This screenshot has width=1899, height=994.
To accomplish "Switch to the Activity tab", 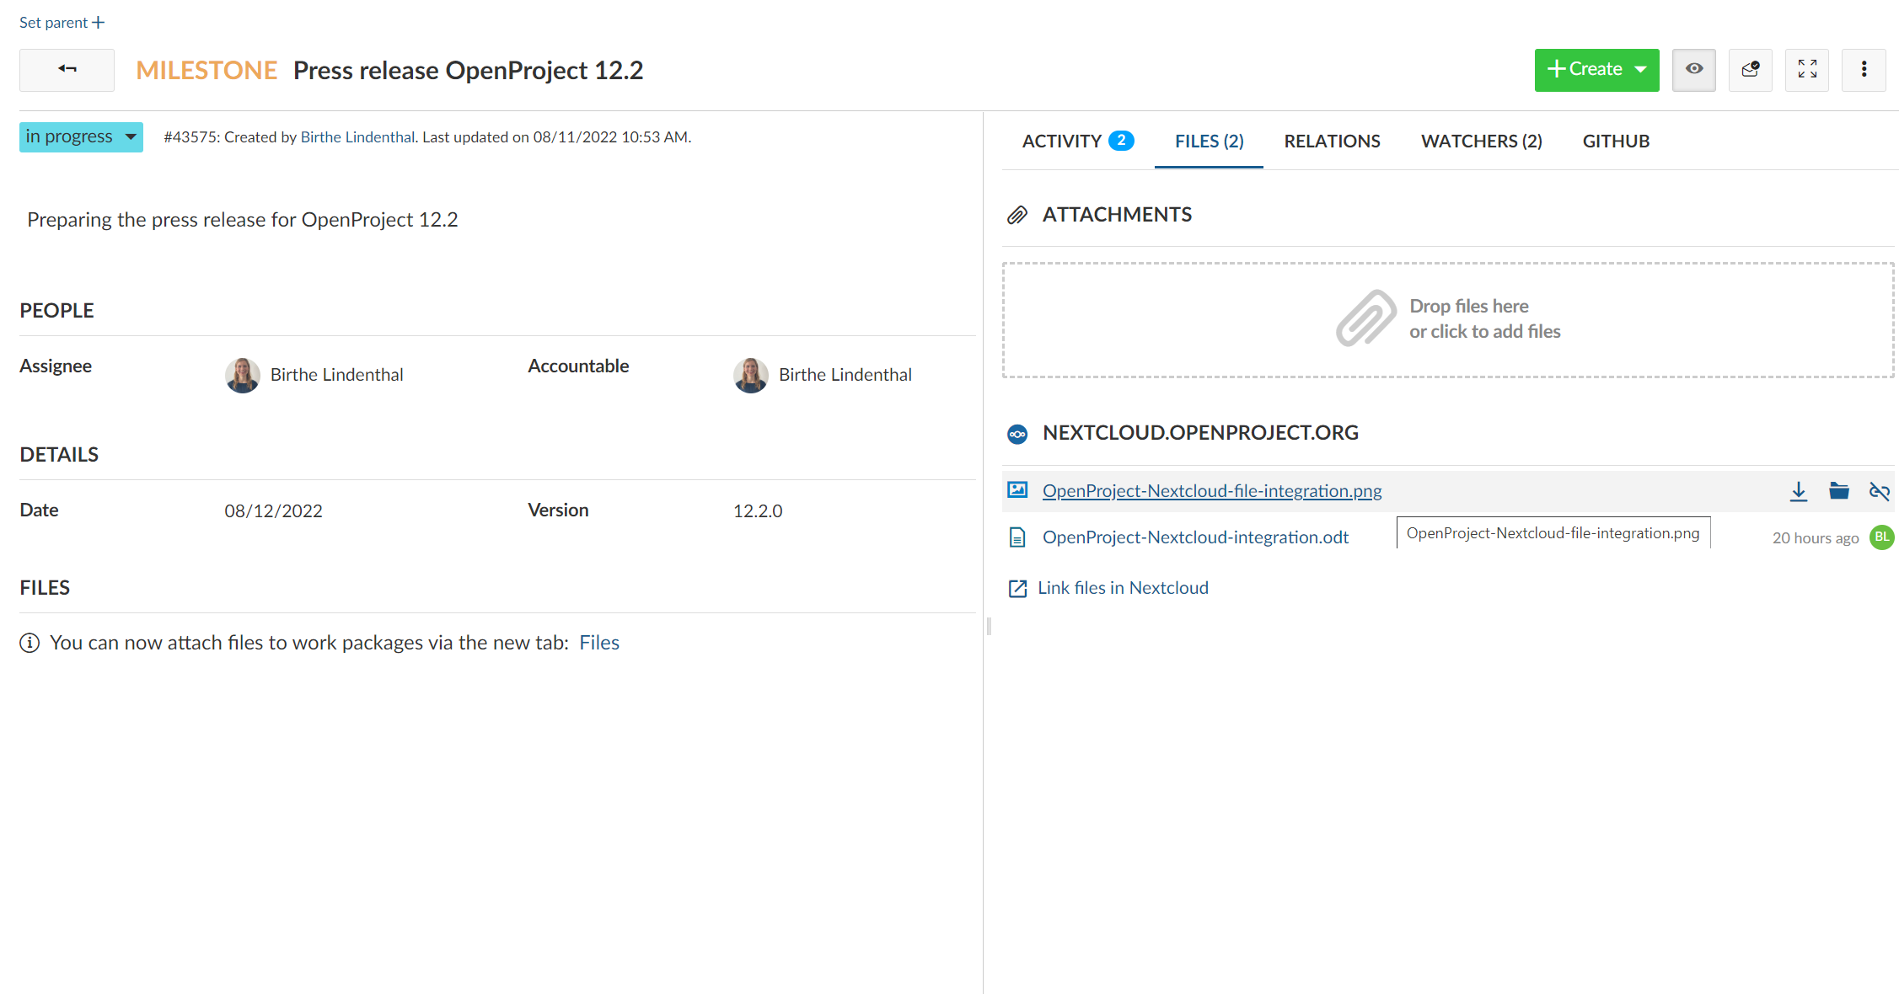I will (x=1062, y=141).
